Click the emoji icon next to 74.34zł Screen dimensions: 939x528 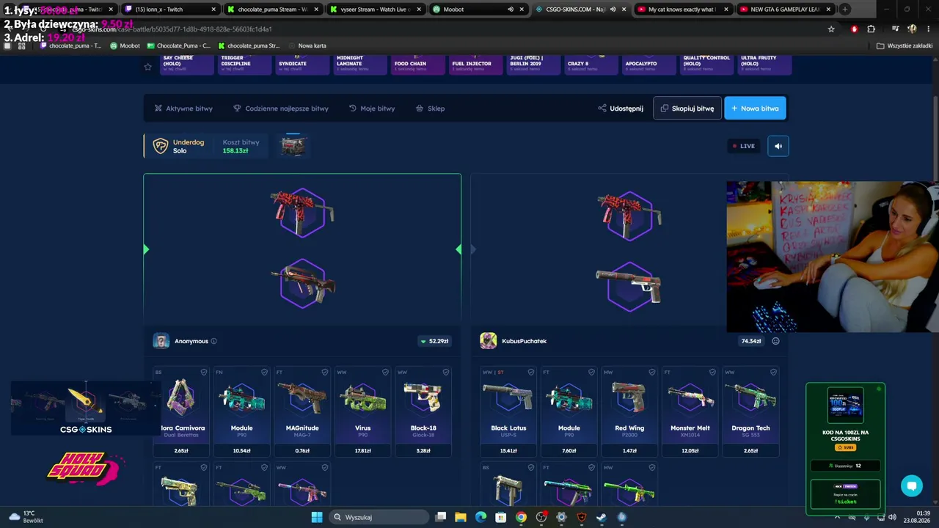[x=775, y=341]
